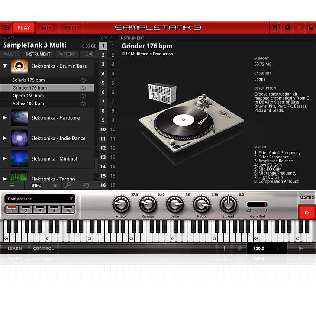Expand the Elektronika - Hardcore category
Viewport: 316px width, 316px height.
click(5, 118)
